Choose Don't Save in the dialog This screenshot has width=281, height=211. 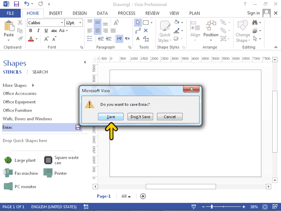(140, 116)
